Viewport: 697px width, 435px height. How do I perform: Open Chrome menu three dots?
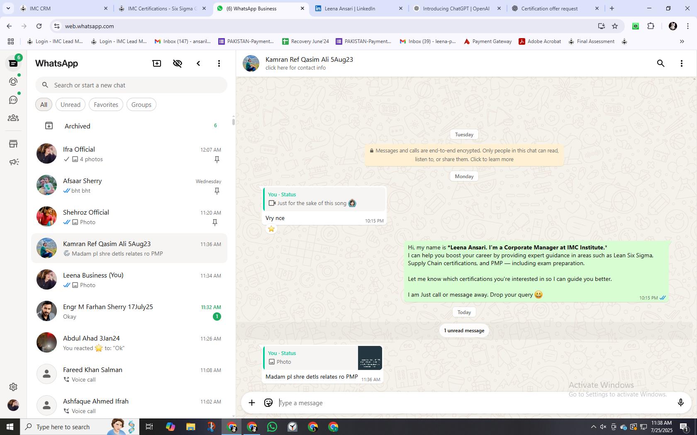tap(688, 26)
